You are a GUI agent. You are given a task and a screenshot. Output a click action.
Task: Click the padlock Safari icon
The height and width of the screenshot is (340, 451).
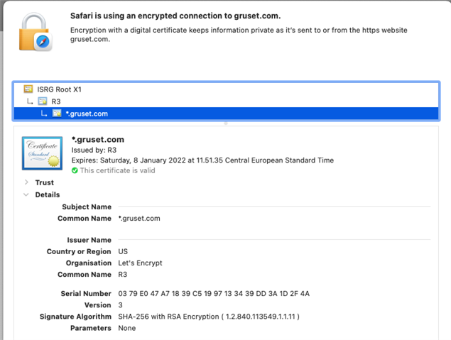[x=36, y=32]
